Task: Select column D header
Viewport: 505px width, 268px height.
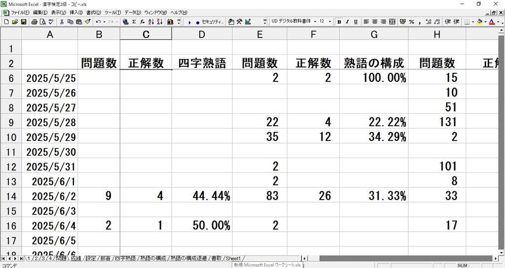Action: [202, 34]
